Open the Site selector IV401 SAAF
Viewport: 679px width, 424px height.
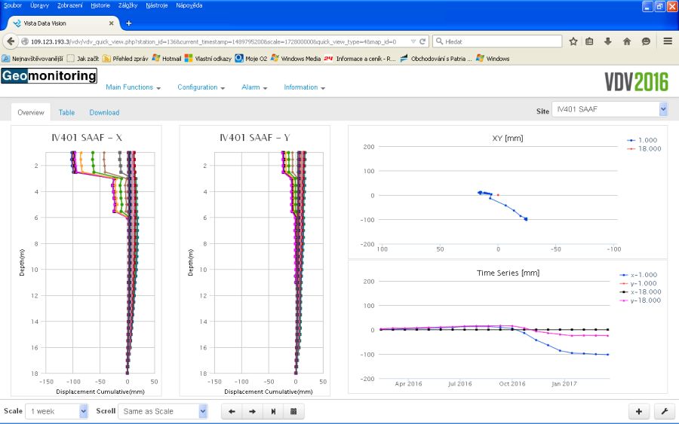[610, 109]
